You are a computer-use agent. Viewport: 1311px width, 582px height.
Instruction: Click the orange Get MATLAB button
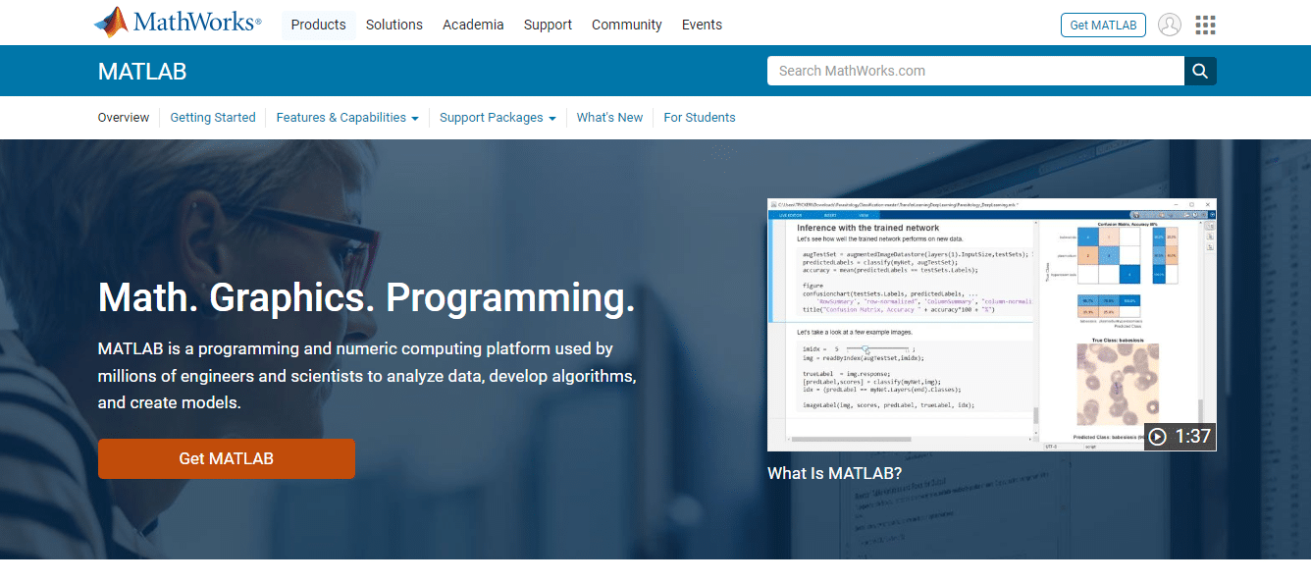226,458
